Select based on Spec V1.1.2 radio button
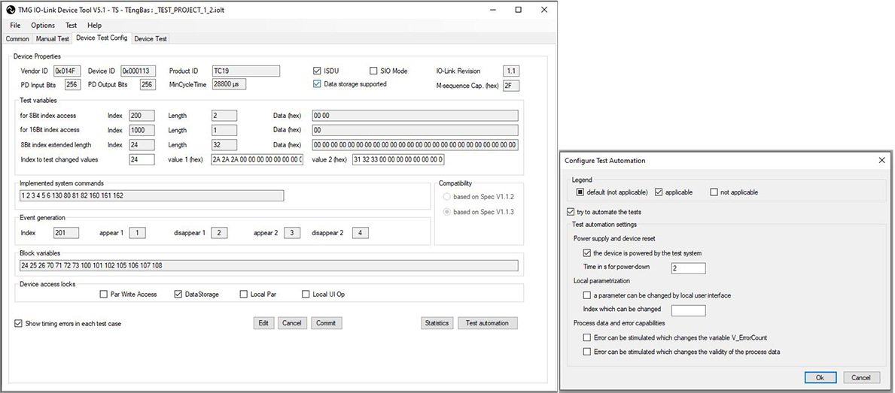895x393 pixels. point(447,197)
